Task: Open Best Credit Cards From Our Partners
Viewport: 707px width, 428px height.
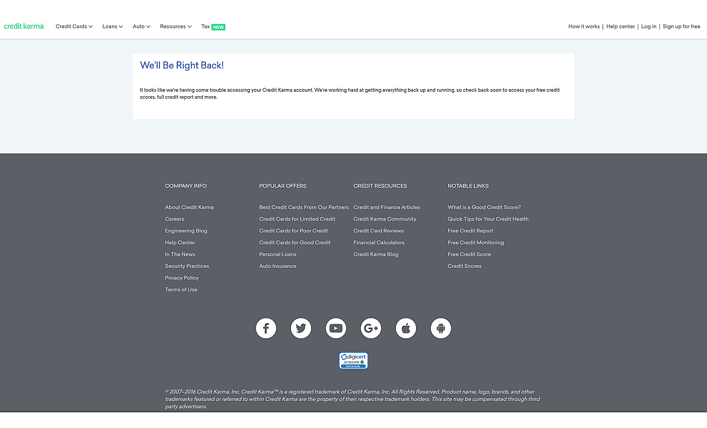Action: pyautogui.click(x=304, y=207)
